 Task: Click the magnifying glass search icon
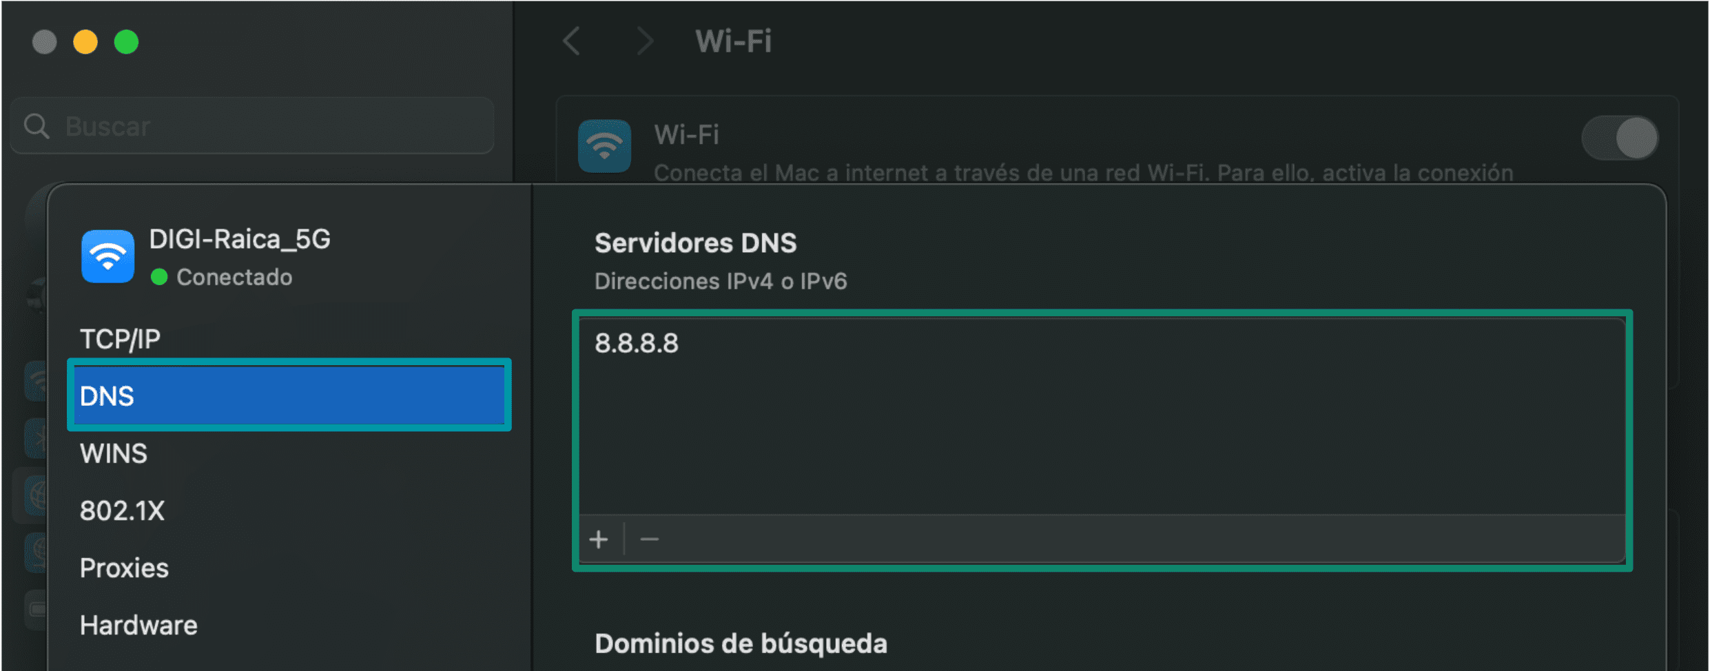[36, 127]
